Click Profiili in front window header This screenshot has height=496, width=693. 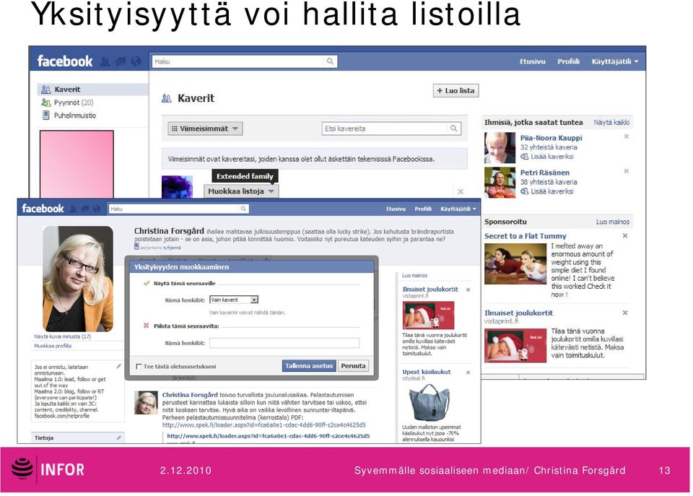pos(423,209)
